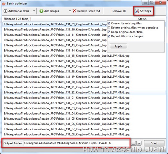Select file Fables_131_08 row

pos(84,134)
